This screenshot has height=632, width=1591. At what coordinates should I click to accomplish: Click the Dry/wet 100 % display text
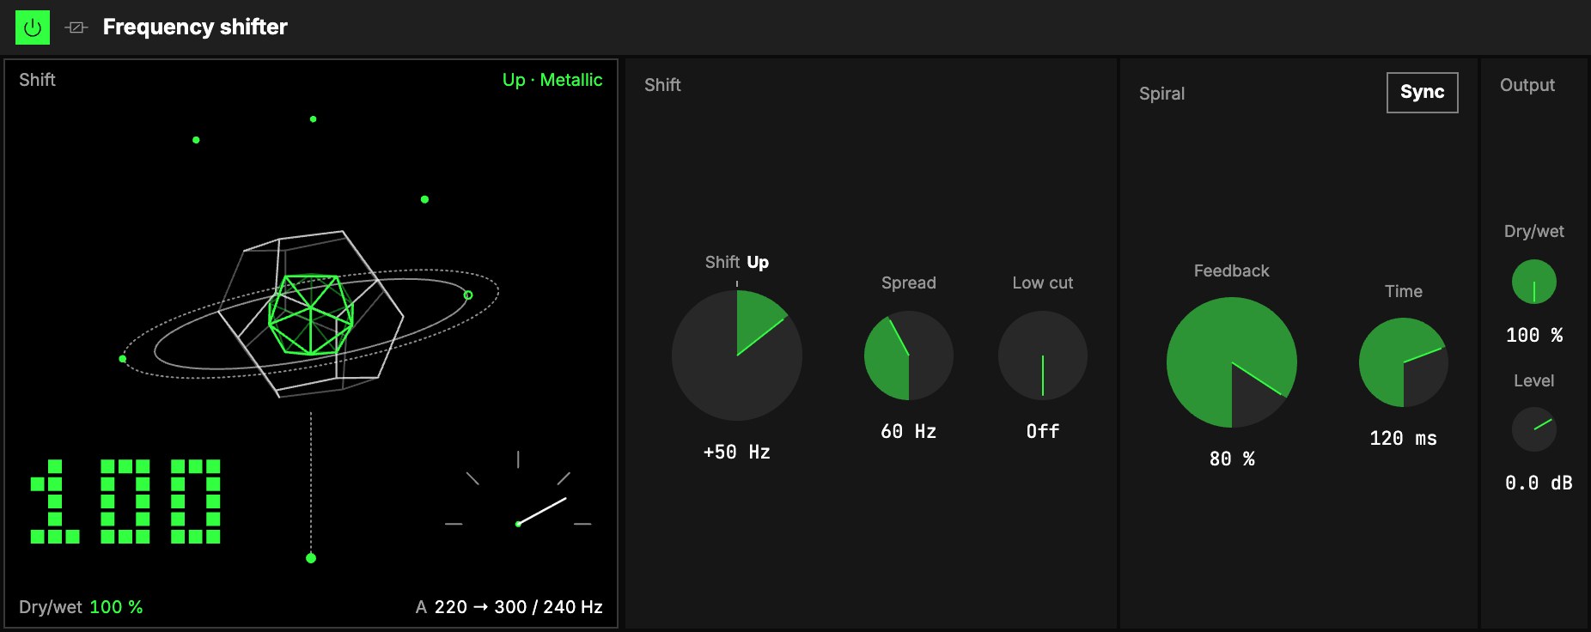click(81, 607)
